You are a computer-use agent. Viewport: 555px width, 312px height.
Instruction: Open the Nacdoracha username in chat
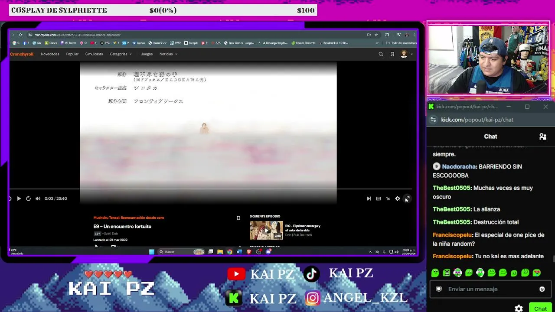coord(459,166)
